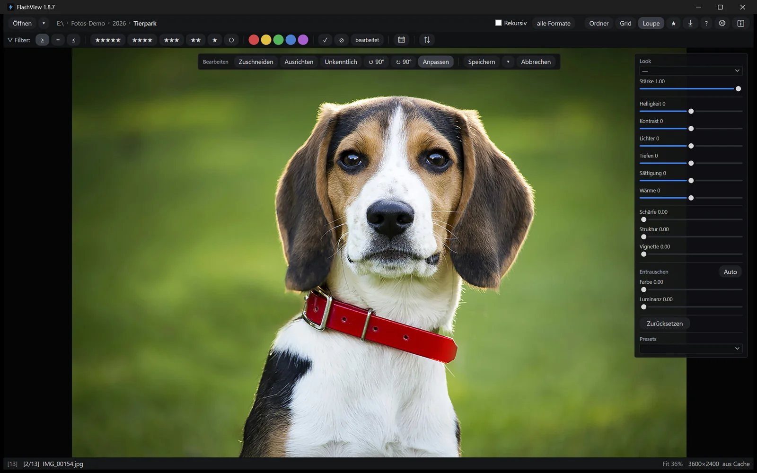Filter by three stars rating

[171, 40]
